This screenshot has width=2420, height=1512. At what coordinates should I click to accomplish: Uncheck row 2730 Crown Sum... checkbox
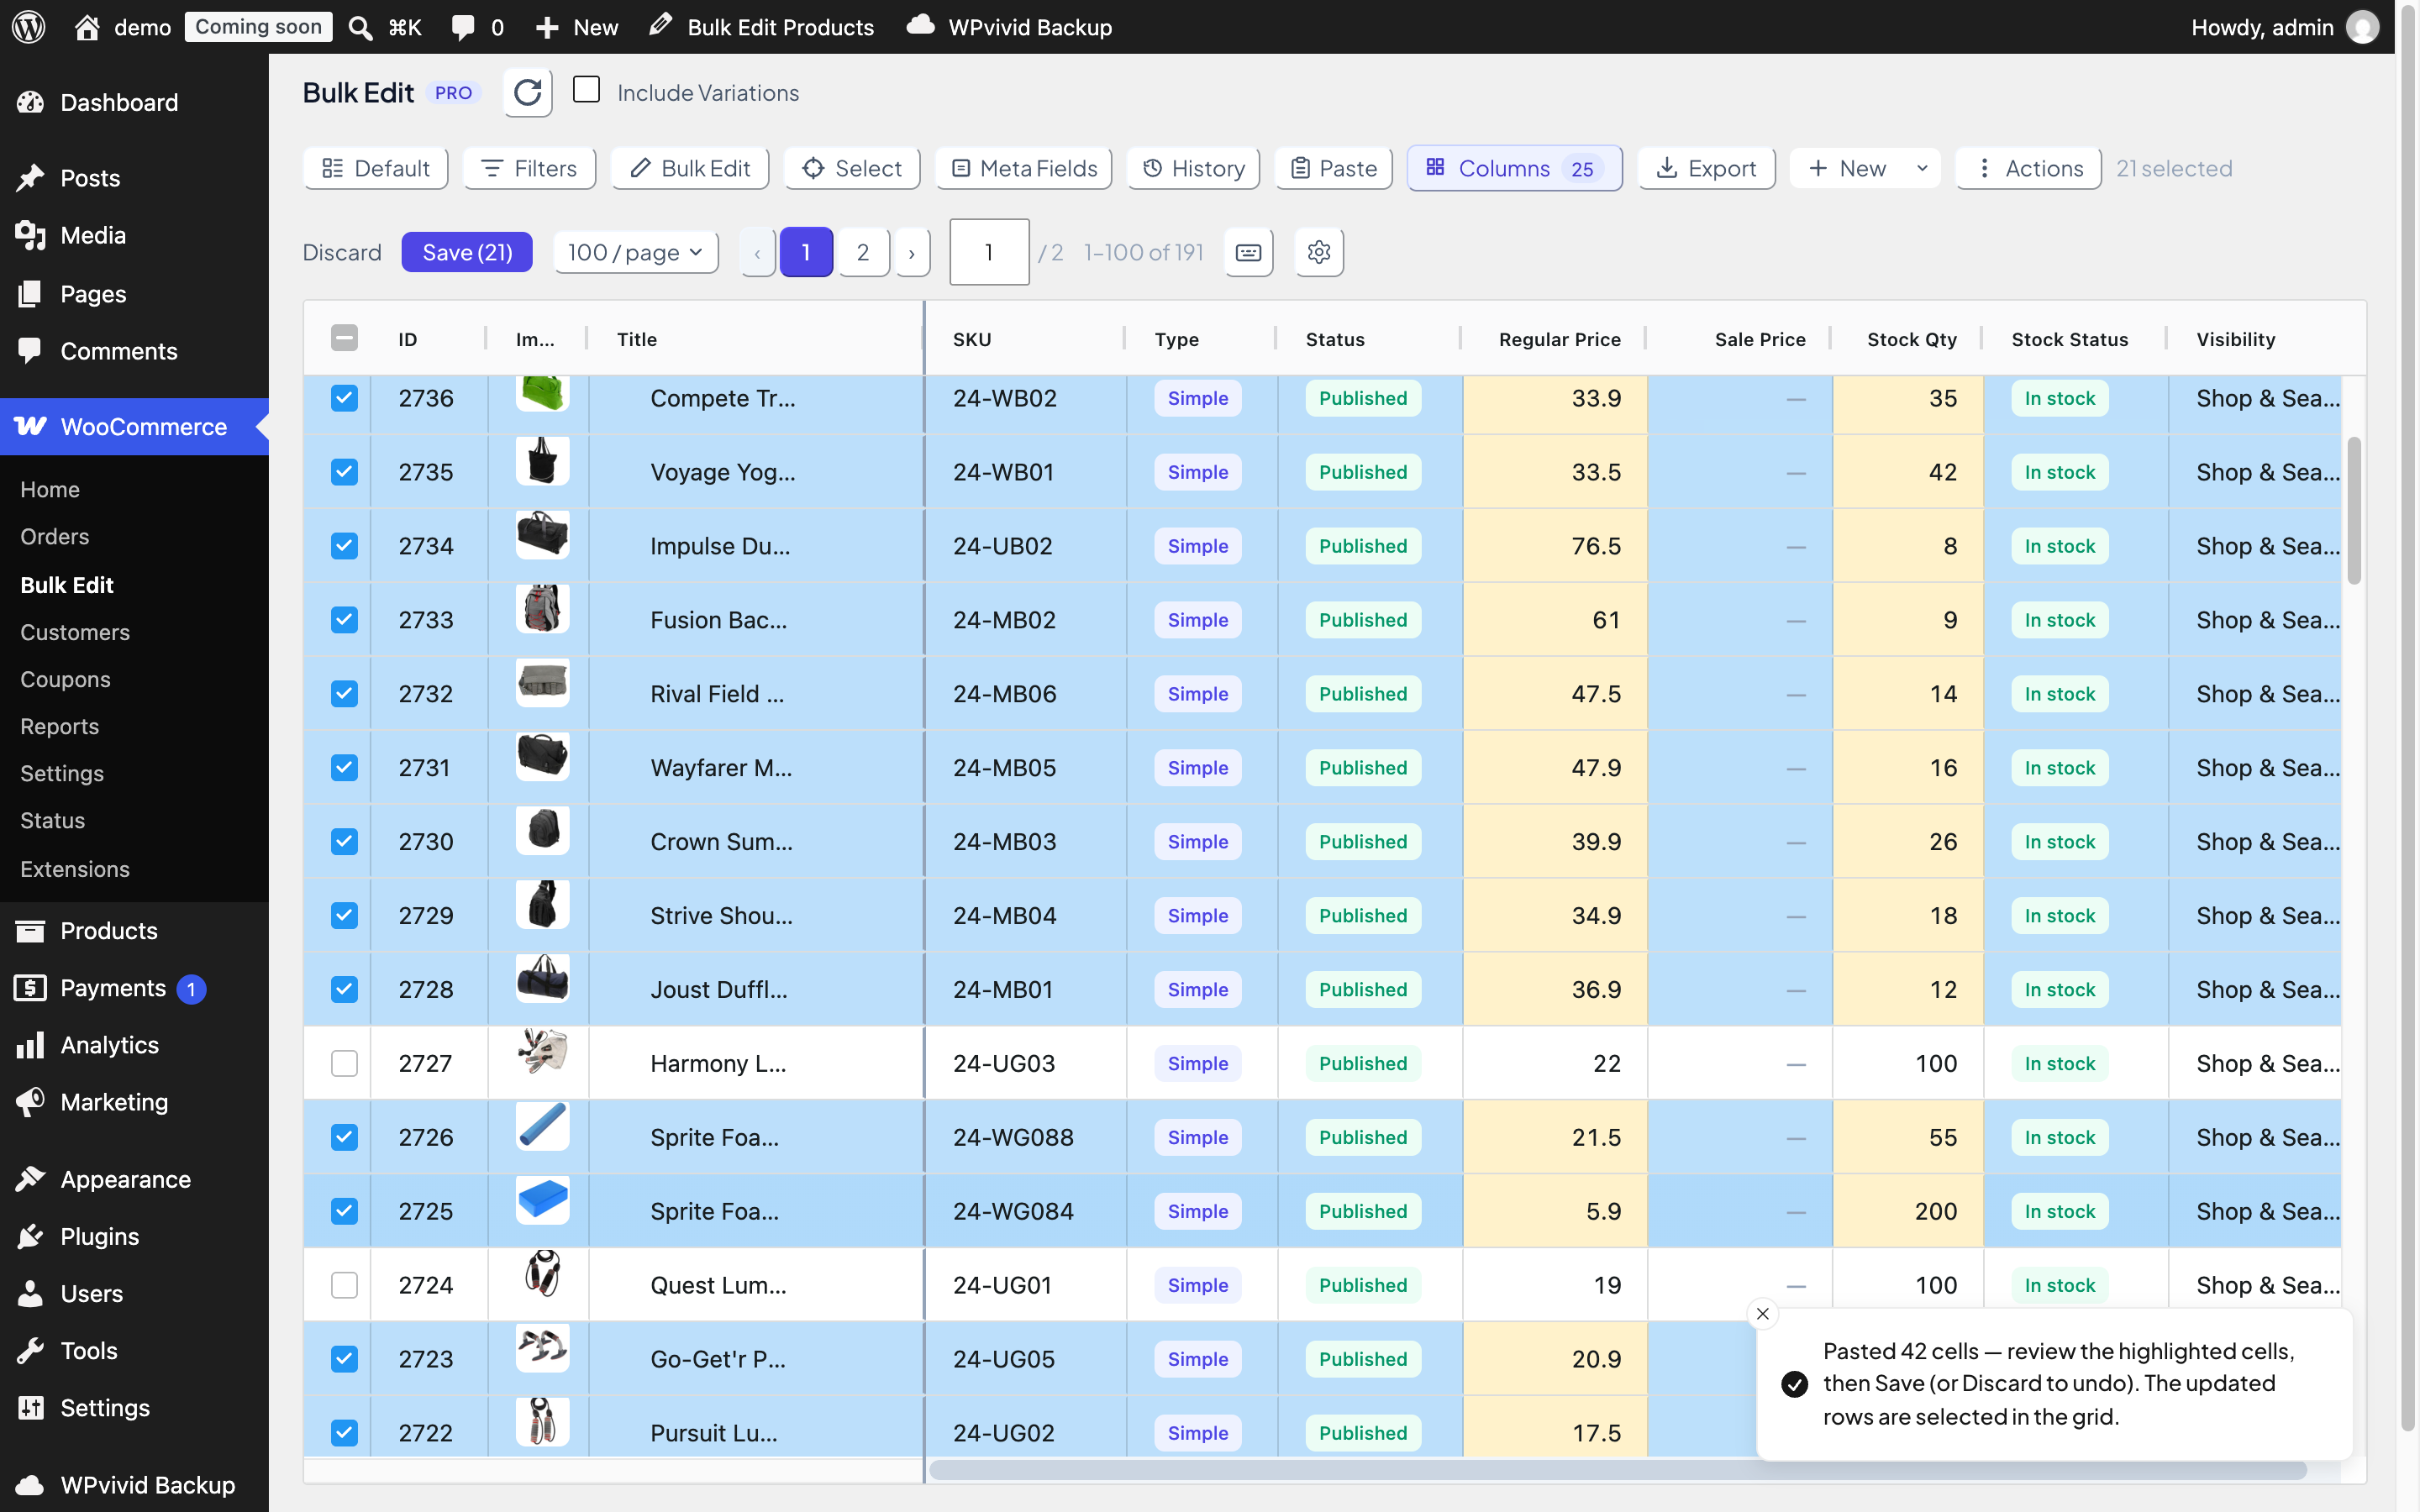(x=344, y=842)
